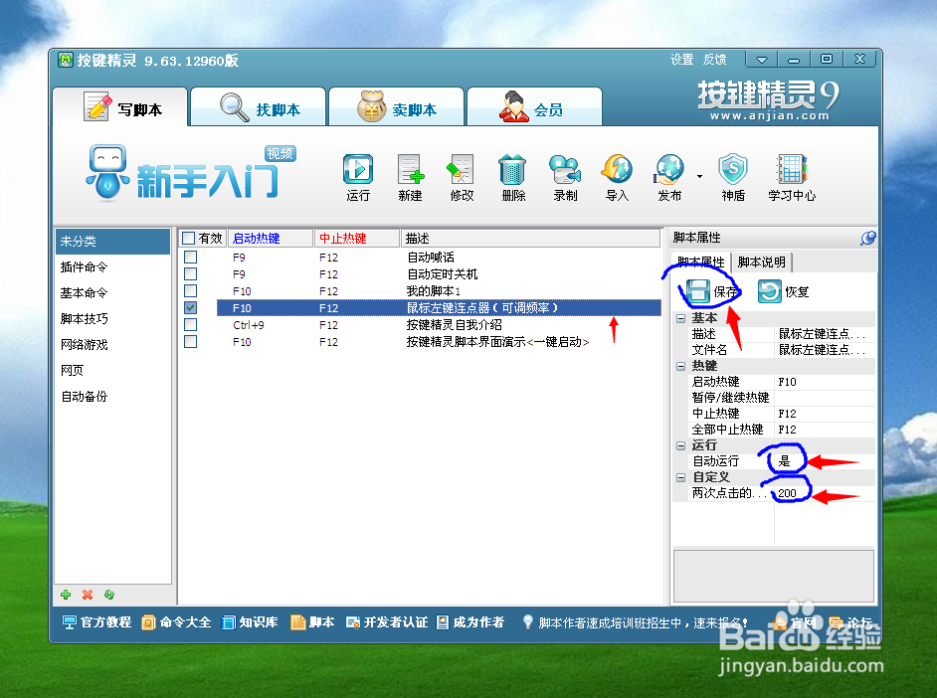Select the 自动备份 category
937x698 pixels.
(x=113, y=397)
